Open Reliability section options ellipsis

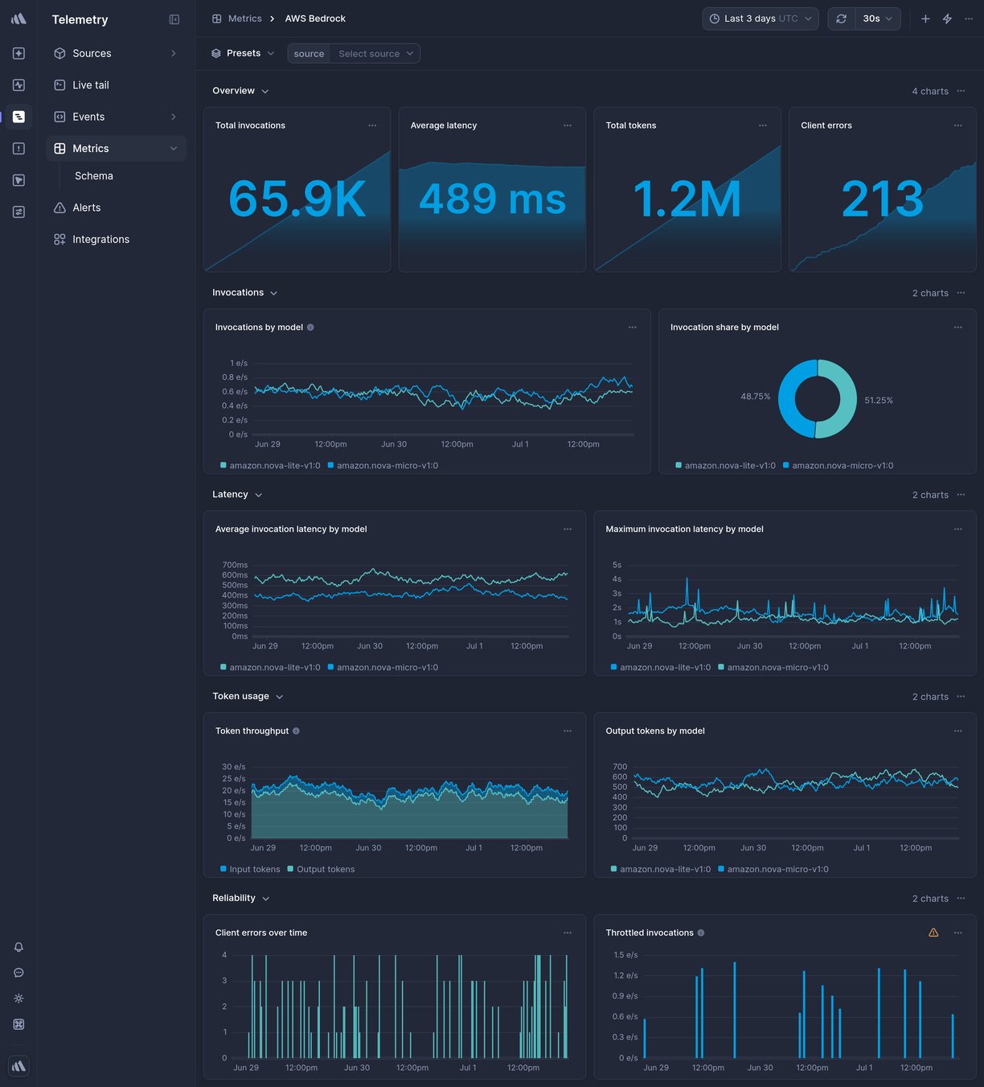coord(961,899)
